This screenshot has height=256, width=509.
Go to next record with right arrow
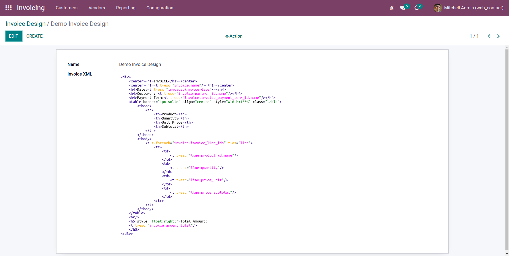pyautogui.click(x=498, y=36)
